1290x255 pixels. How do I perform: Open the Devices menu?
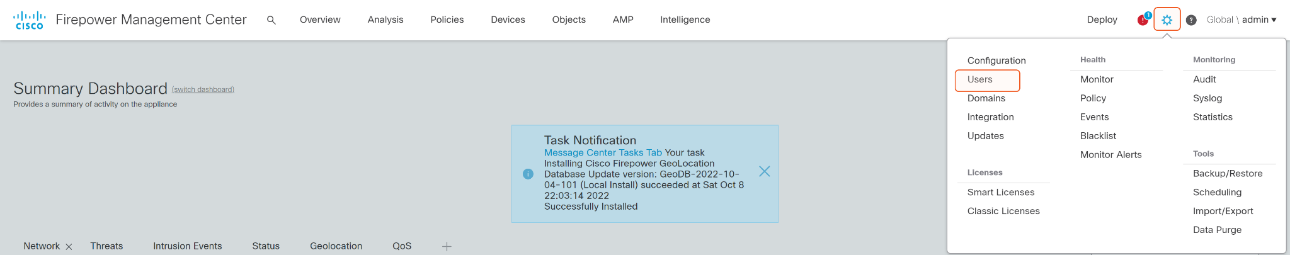point(508,20)
